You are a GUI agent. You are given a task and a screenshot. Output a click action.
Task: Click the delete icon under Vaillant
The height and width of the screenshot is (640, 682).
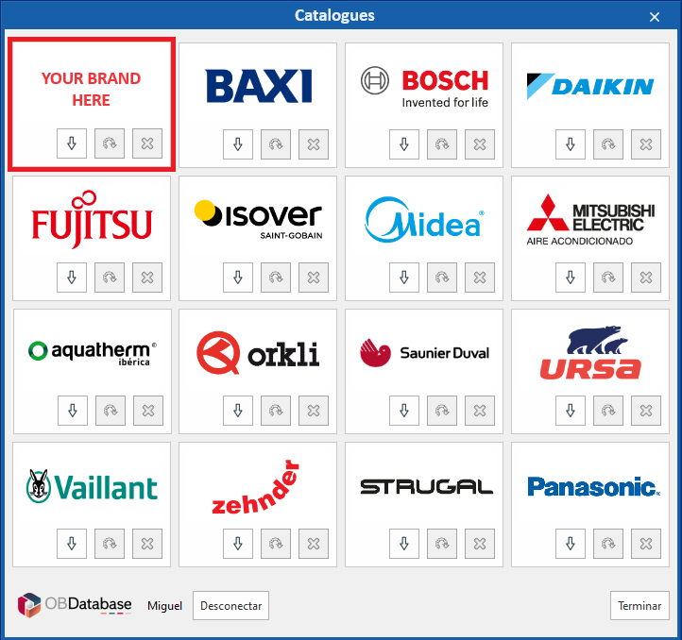[x=147, y=544]
